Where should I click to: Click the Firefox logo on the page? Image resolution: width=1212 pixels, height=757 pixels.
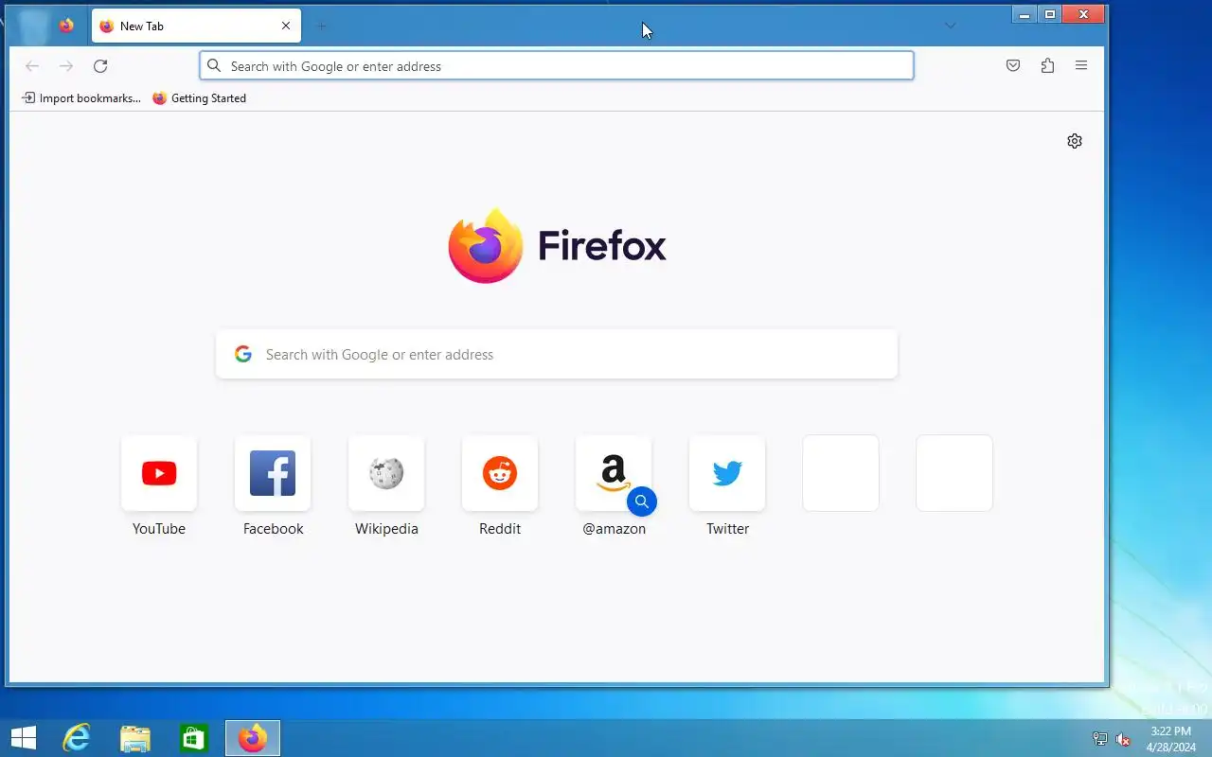[486, 246]
